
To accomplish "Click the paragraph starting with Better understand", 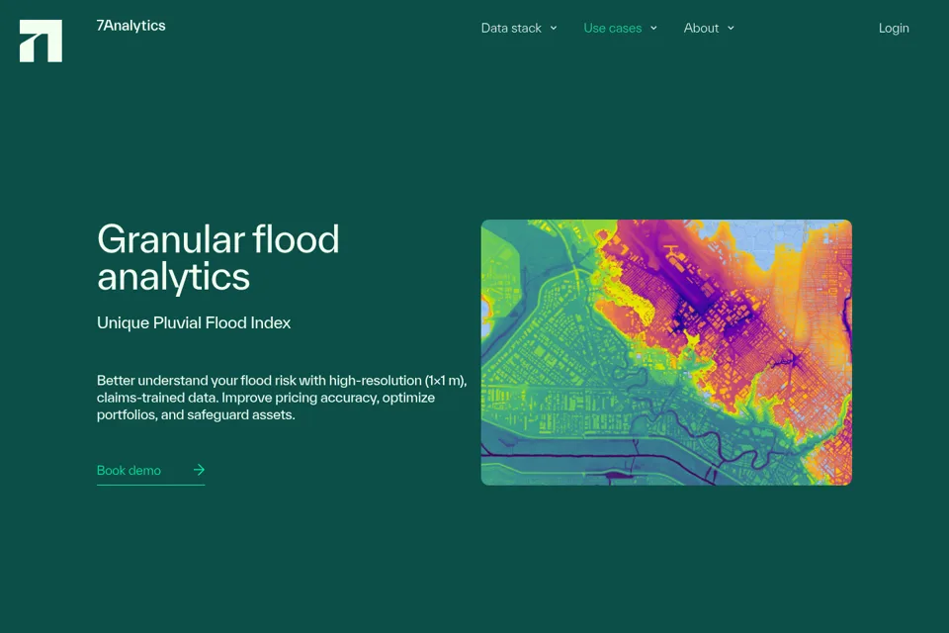I will [x=282, y=398].
